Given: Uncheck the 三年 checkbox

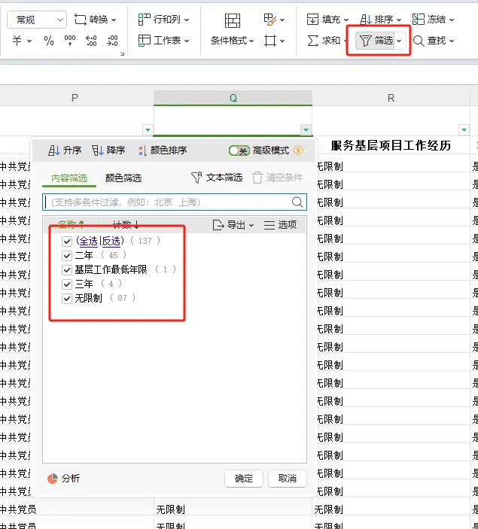Looking at the screenshot, I should tap(67, 284).
